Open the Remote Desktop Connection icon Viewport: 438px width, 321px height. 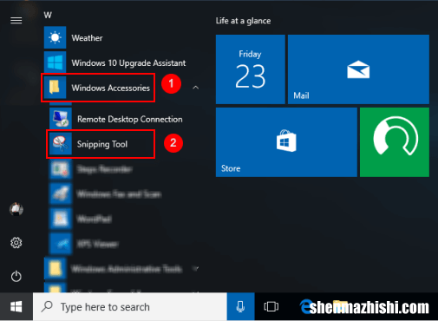(61, 119)
